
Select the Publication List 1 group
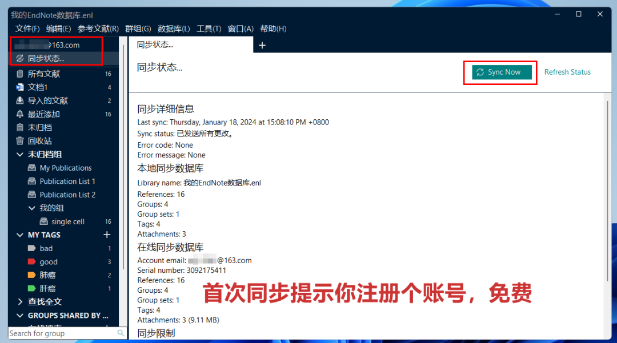pos(63,181)
